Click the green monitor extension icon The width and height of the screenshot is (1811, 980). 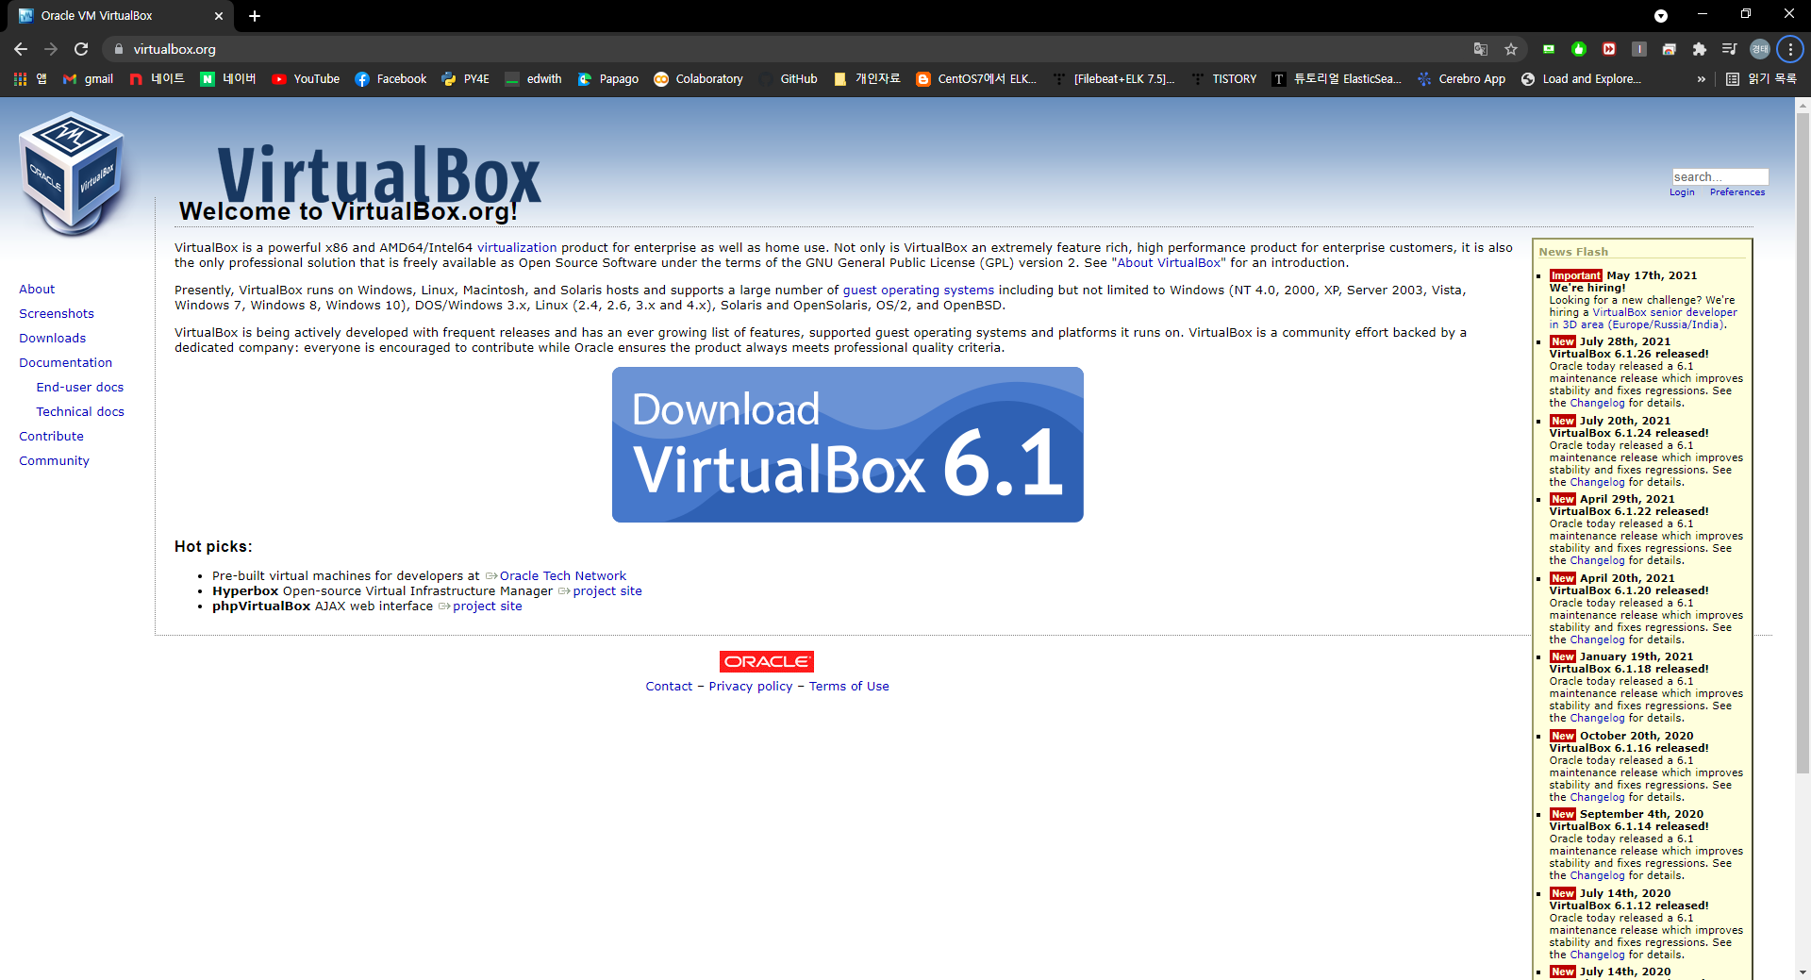click(1549, 49)
